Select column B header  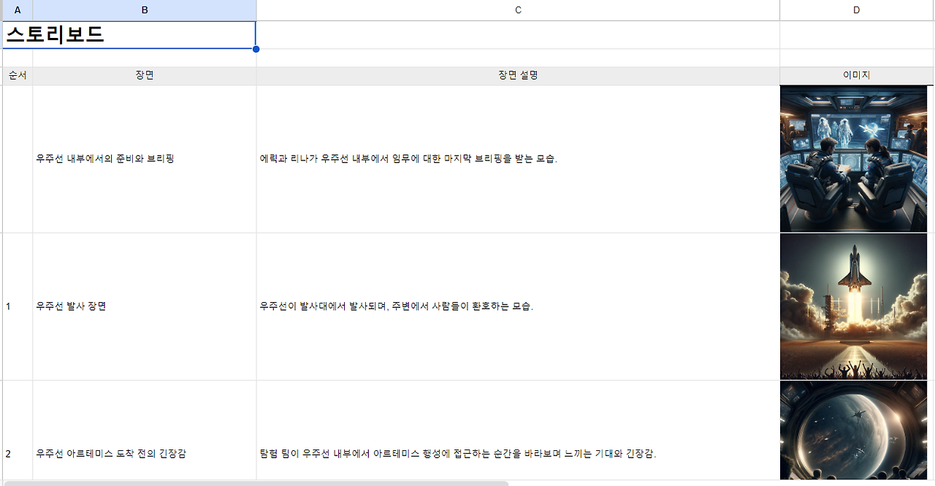click(145, 10)
